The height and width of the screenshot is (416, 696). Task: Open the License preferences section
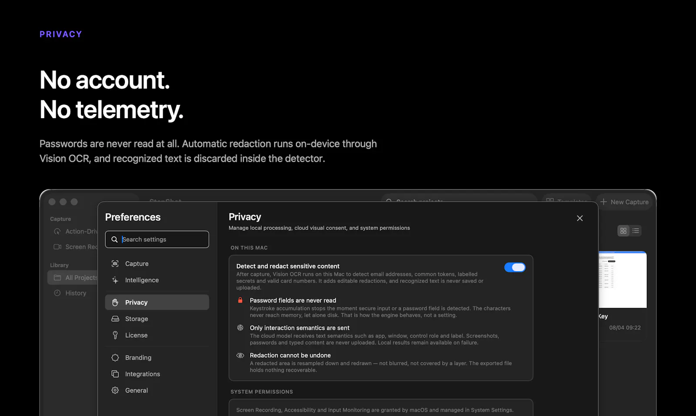click(157, 336)
